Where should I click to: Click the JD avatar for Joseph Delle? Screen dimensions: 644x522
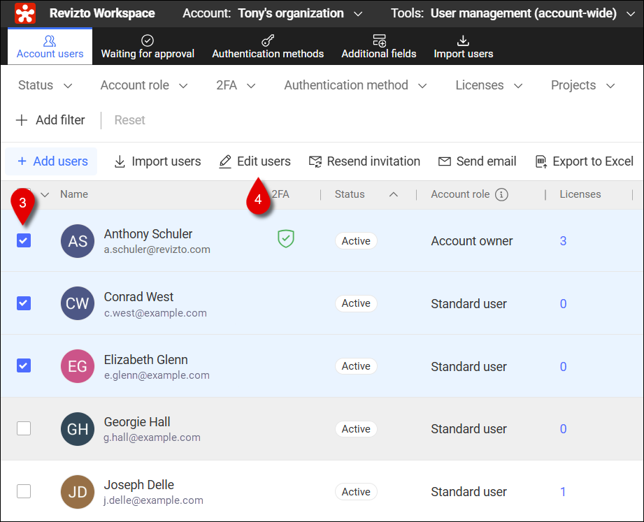click(78, 492)
